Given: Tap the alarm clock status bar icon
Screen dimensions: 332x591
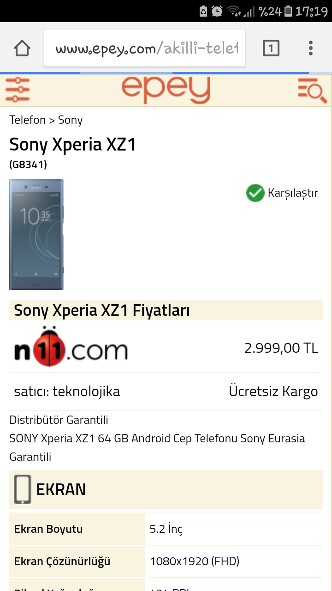Looking at the screenshot, I should pos(217,11).
